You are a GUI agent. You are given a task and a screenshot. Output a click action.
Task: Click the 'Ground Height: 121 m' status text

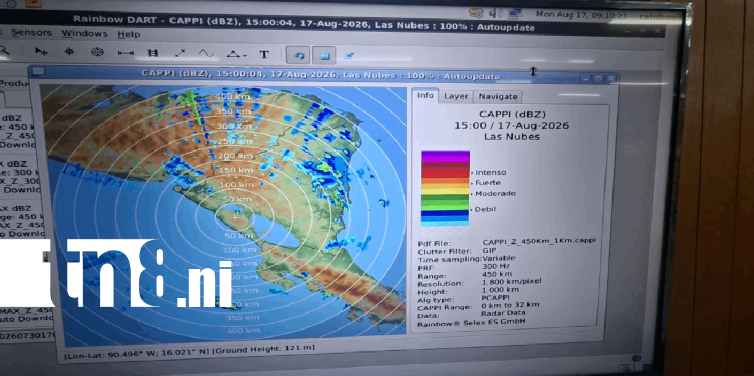pyautogui.click(x=264, y=348)
